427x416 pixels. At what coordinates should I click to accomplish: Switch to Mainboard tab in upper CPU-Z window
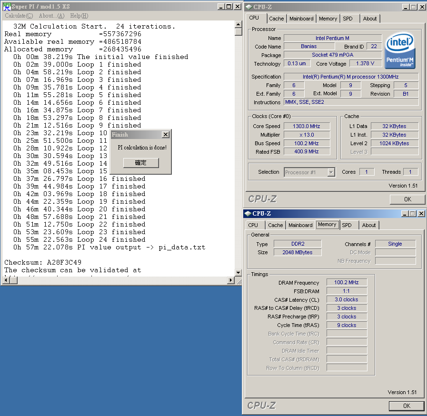[x=301, y=19]
